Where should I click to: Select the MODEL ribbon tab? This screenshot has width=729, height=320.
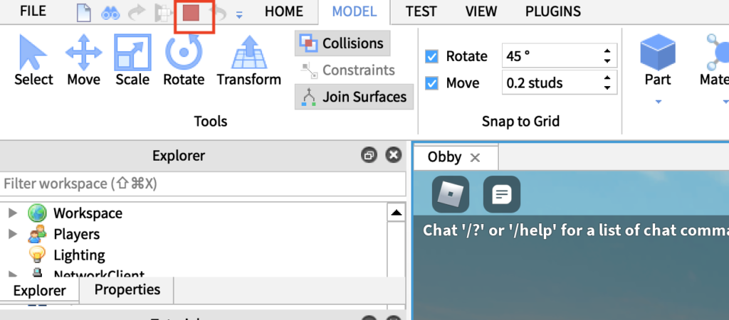[355, 11]
